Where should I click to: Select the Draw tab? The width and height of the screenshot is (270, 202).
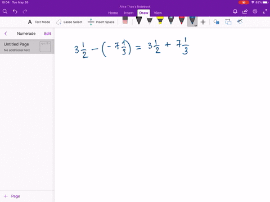coord(143,13)
